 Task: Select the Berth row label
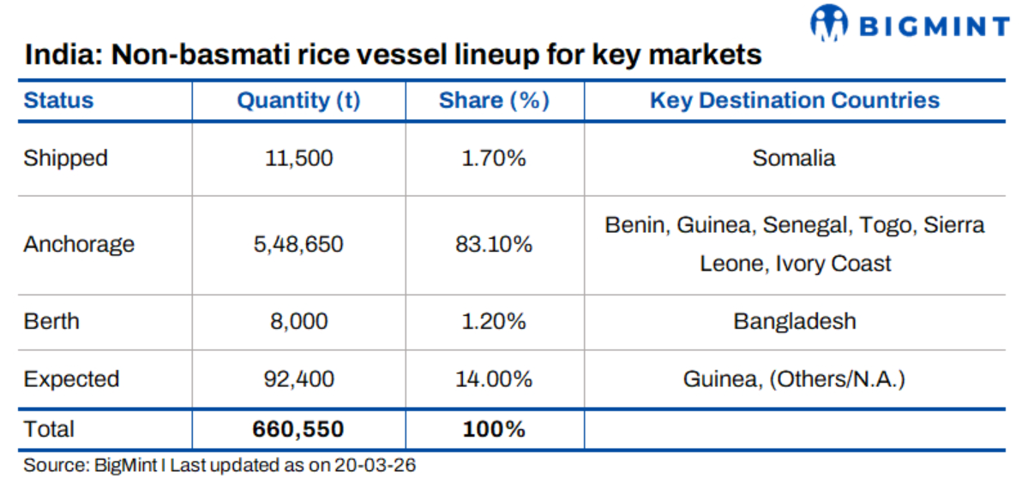pyautogui.click(x=51, y=322)
